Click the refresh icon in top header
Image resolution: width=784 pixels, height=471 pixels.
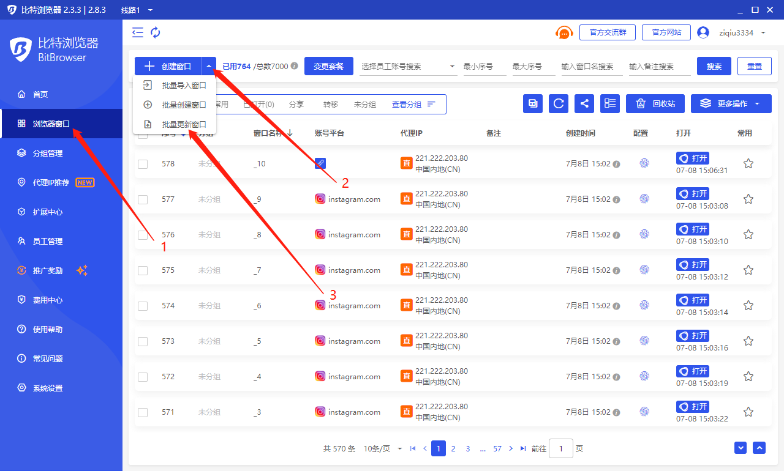(x=156, y=32)
